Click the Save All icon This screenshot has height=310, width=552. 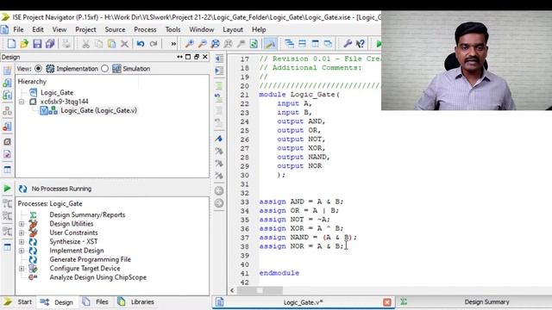tap(50, 44)
